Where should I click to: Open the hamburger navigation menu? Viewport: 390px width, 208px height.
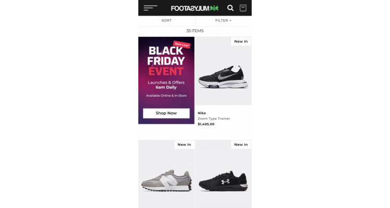point(150,8)
